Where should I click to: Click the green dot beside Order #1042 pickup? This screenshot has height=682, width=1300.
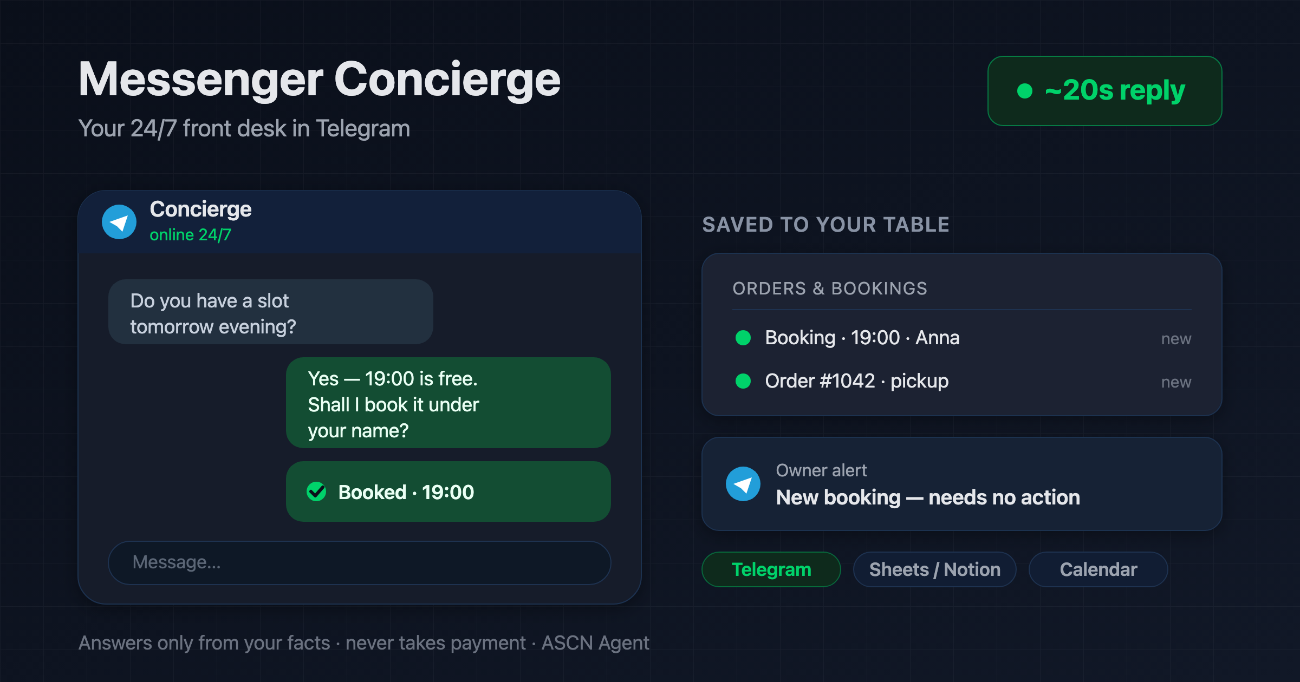743,381
